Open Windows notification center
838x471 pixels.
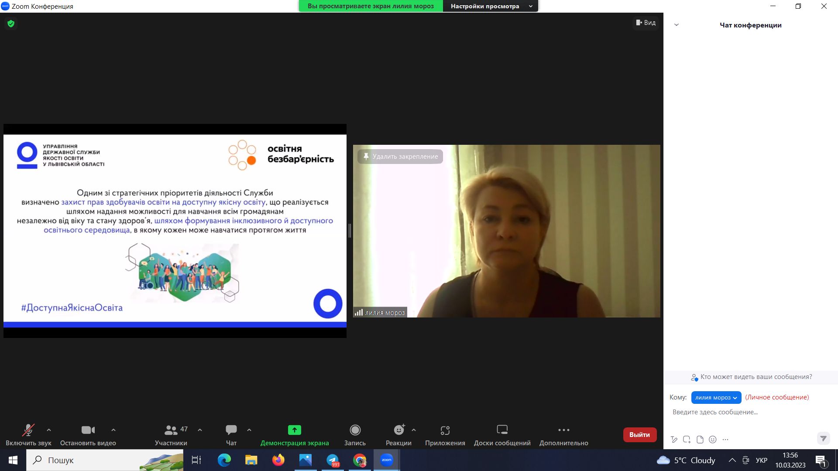coord(821,460)
